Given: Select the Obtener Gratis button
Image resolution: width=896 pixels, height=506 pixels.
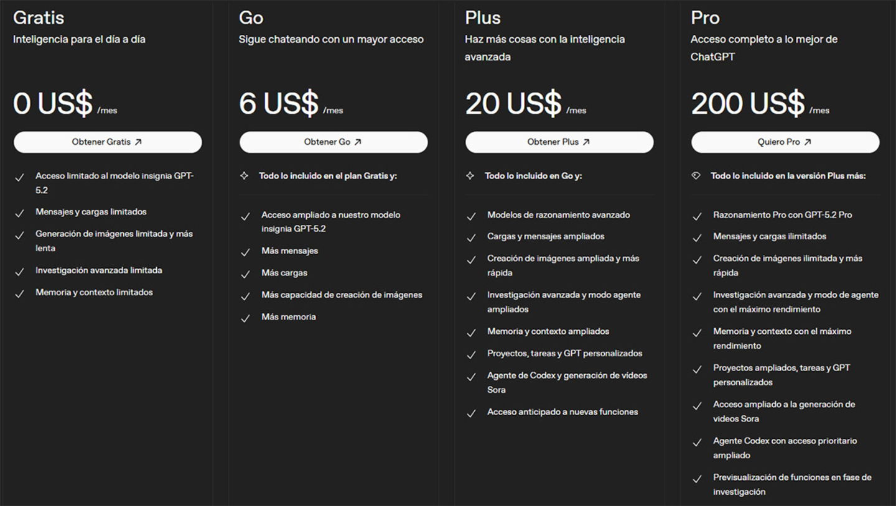Looking at the screenshot, I should pos(107,142).
